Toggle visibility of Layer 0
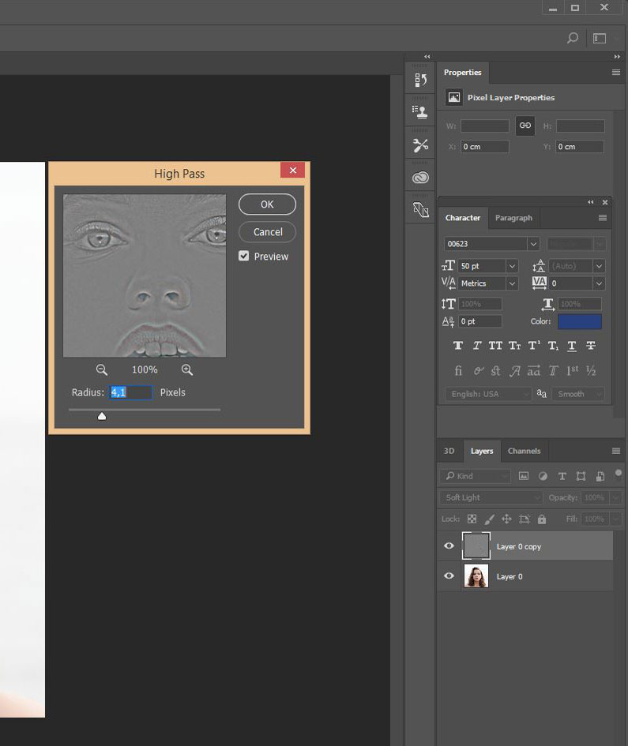The height and width of the screenshot is (746, 628). pyautogui.click(x=449, y=575)
